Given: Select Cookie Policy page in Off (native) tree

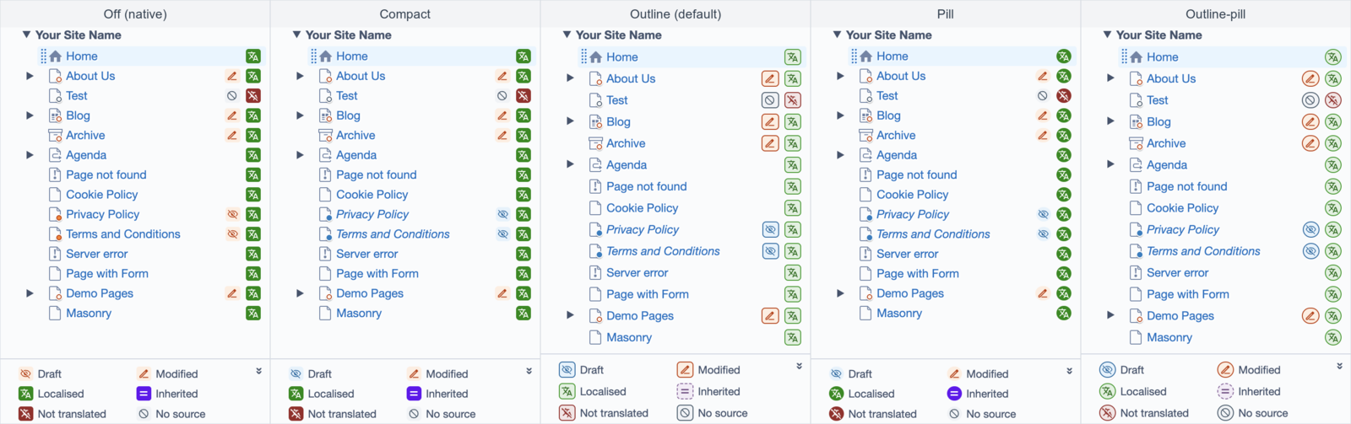Looking at the screenshot, I should pyautogui.click(x=101, y=195).
